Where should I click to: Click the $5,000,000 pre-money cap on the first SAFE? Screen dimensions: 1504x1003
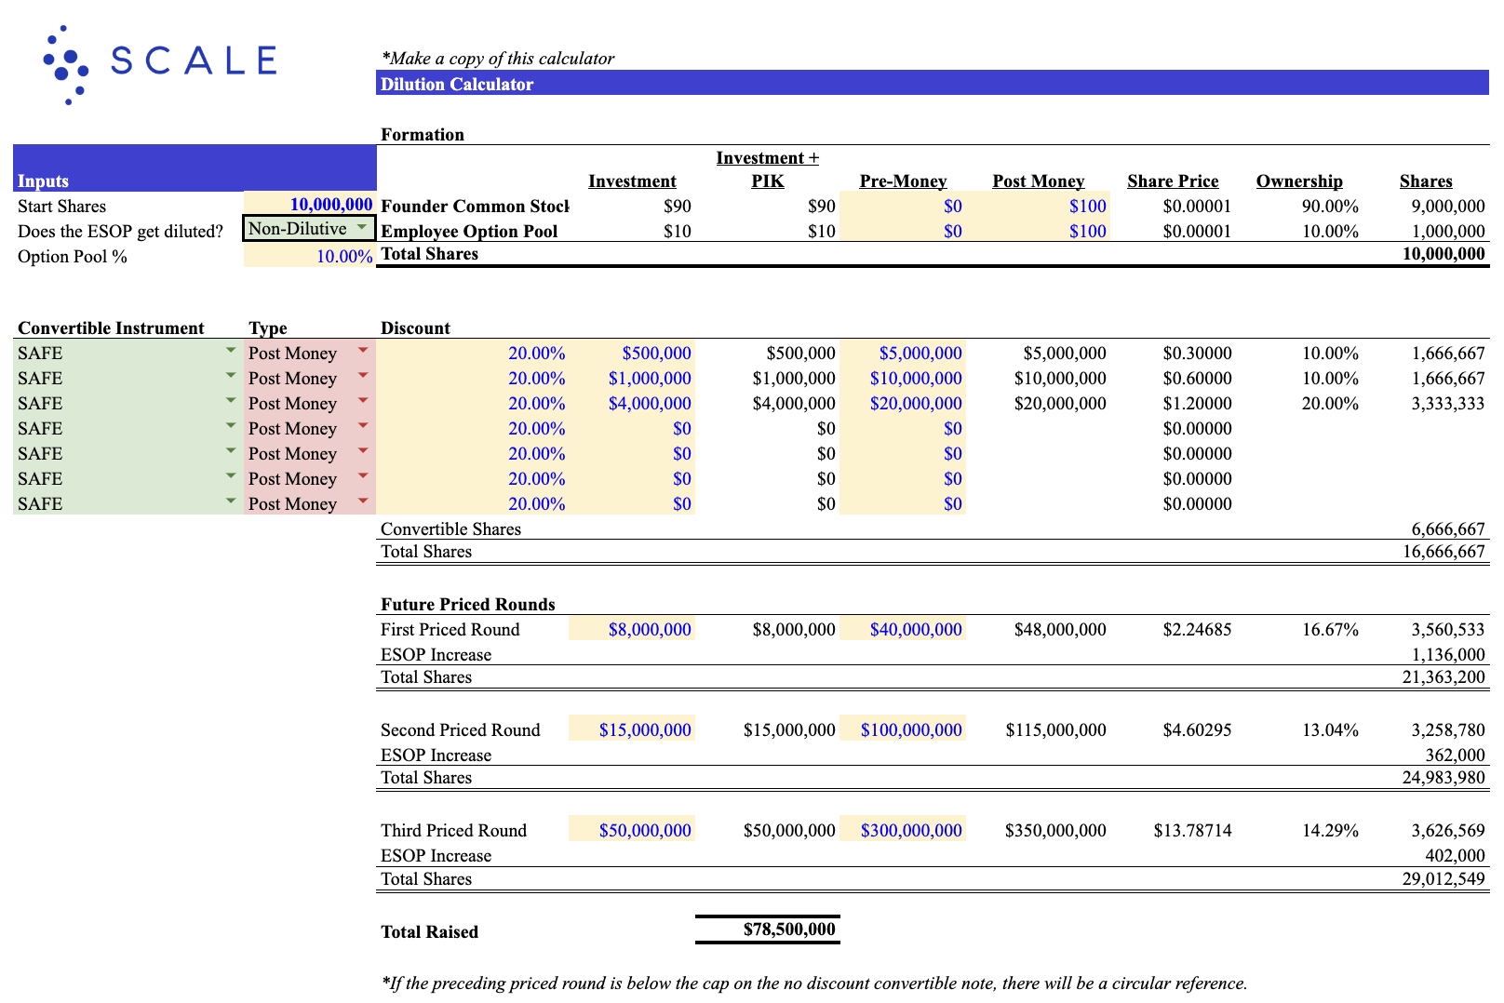(x=917, y=353)
